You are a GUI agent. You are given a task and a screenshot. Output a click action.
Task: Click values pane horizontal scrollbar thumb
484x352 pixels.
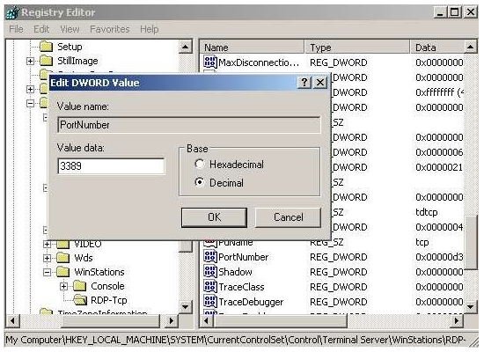(280, 321)
